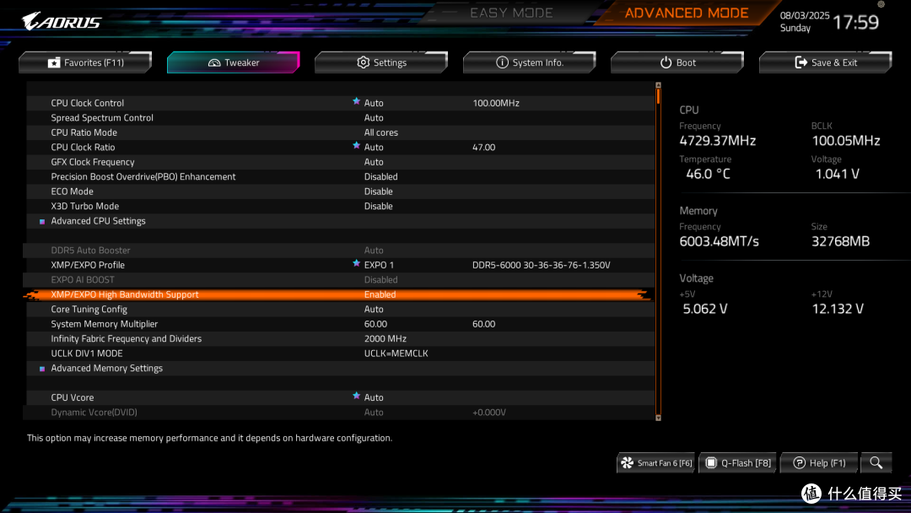The image size is (911, 513).
Task: Change Core Tuning Config Auto value
Action: [374, 310]
